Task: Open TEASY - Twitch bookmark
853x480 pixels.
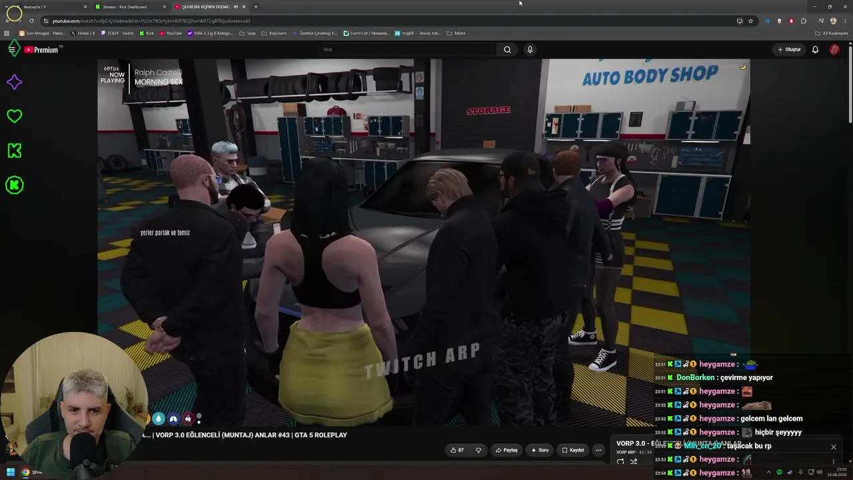Action: 117,33
